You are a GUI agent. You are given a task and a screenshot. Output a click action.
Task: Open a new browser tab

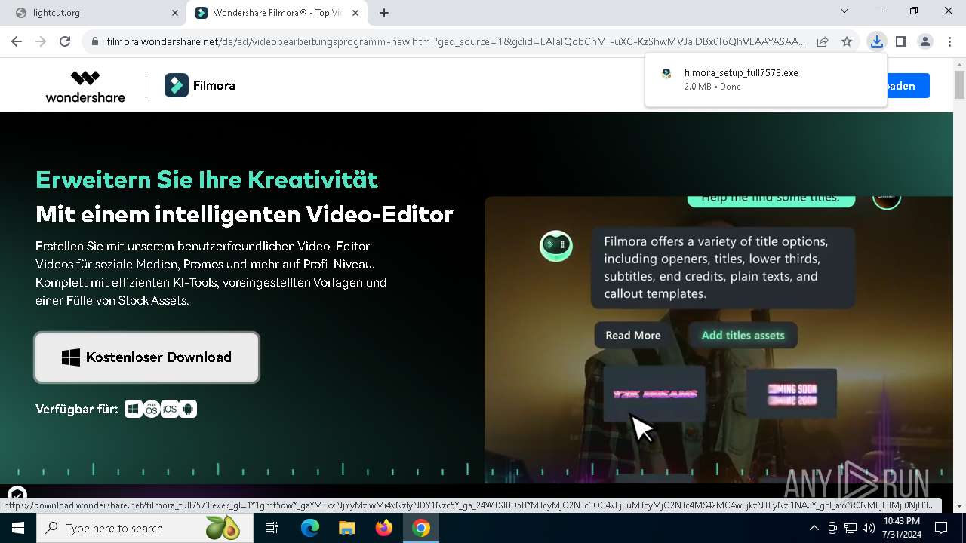pos(384,13)
